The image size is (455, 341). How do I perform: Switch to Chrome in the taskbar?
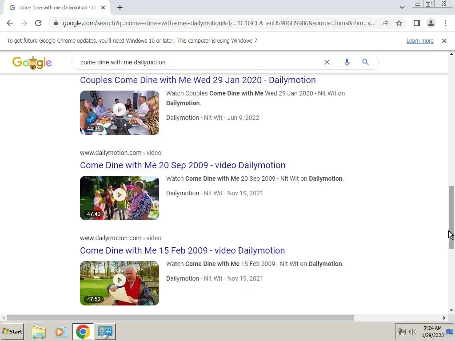[x=83, y=332]
